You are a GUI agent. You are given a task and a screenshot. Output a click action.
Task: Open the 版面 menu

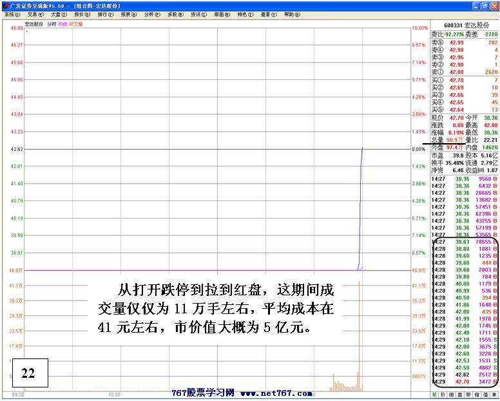pyautogui.click(x=222, y=14)
